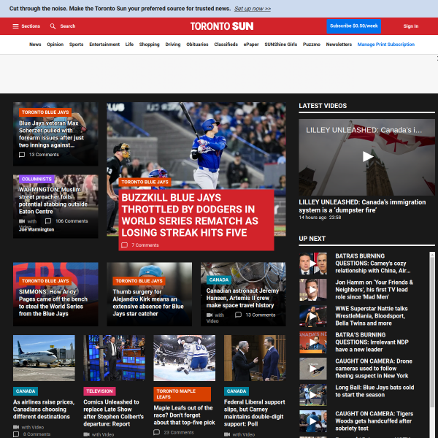Open comments icon on Warmington article
438x438 pixels.
pyautogui.click(x=48, y=221)
